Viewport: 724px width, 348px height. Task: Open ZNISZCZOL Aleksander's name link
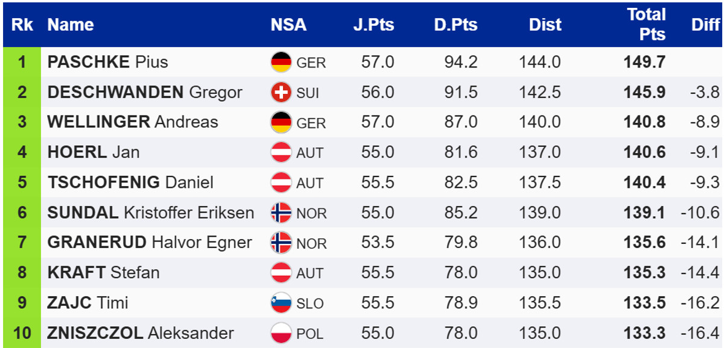tap(141, 333)
